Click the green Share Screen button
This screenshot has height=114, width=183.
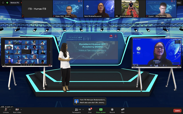[101, 110]
